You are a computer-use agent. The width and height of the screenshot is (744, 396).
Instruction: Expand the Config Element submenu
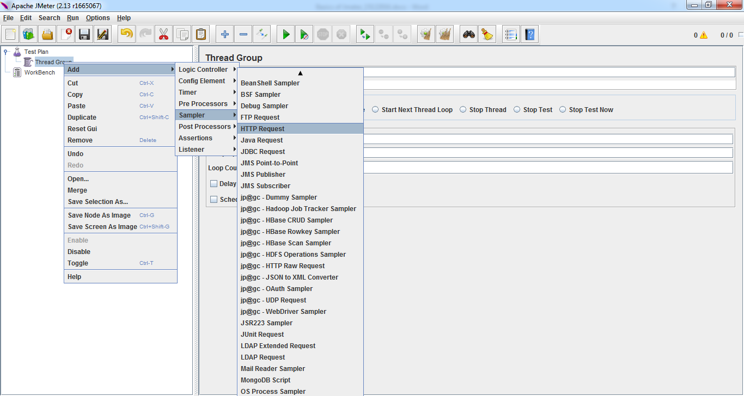207,81
